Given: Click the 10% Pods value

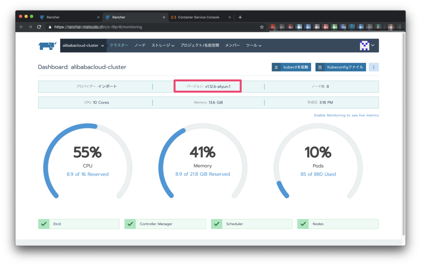Looking at the screenshot, I should pos(318,152).
